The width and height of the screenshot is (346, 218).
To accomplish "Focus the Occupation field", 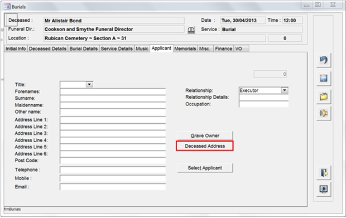I will 264,104.
